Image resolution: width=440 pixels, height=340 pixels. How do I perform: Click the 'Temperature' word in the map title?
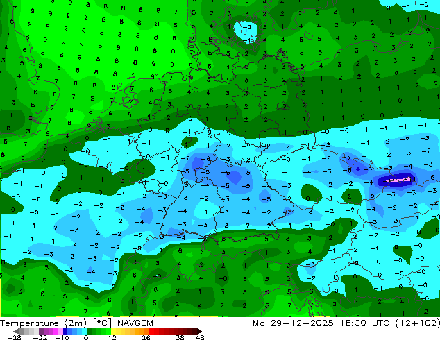(29, 323)
